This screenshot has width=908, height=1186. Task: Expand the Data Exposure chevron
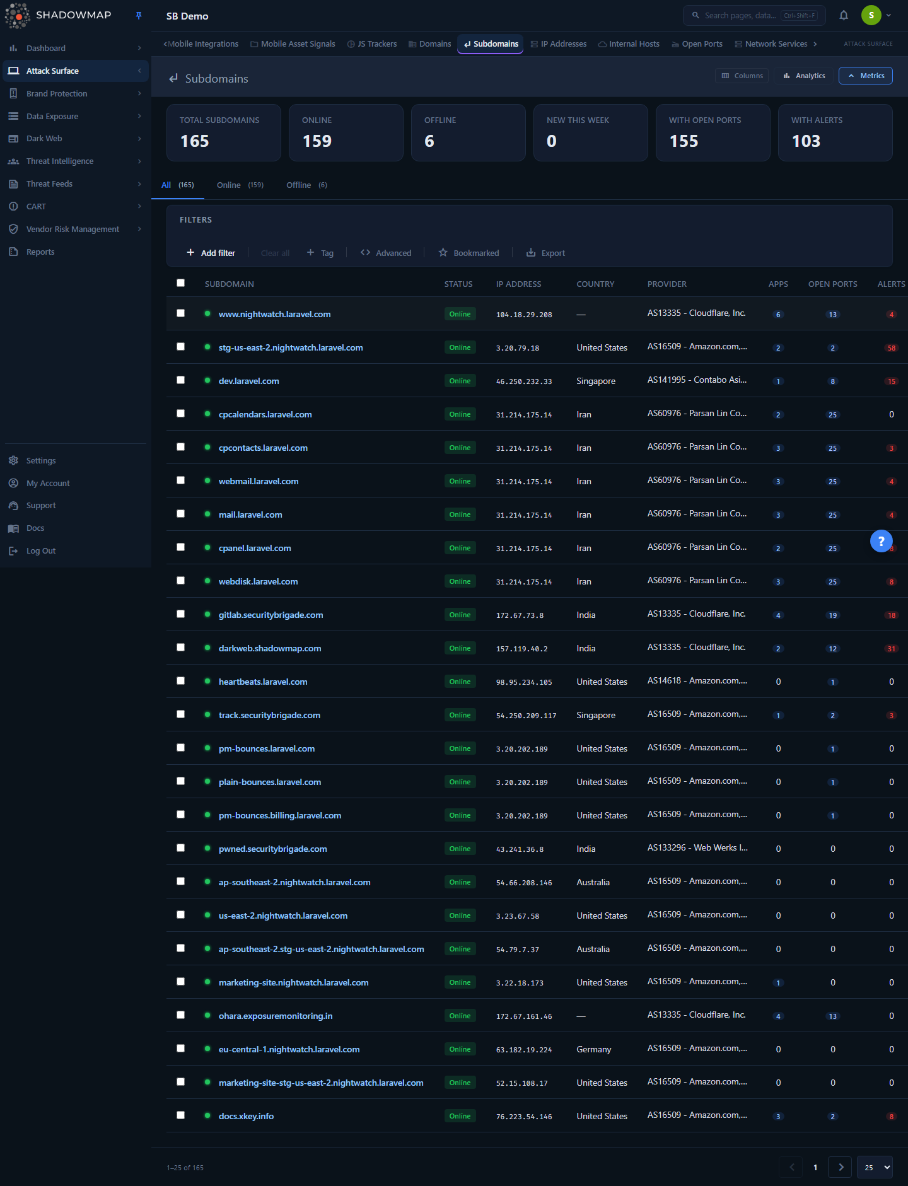(139, 116)
